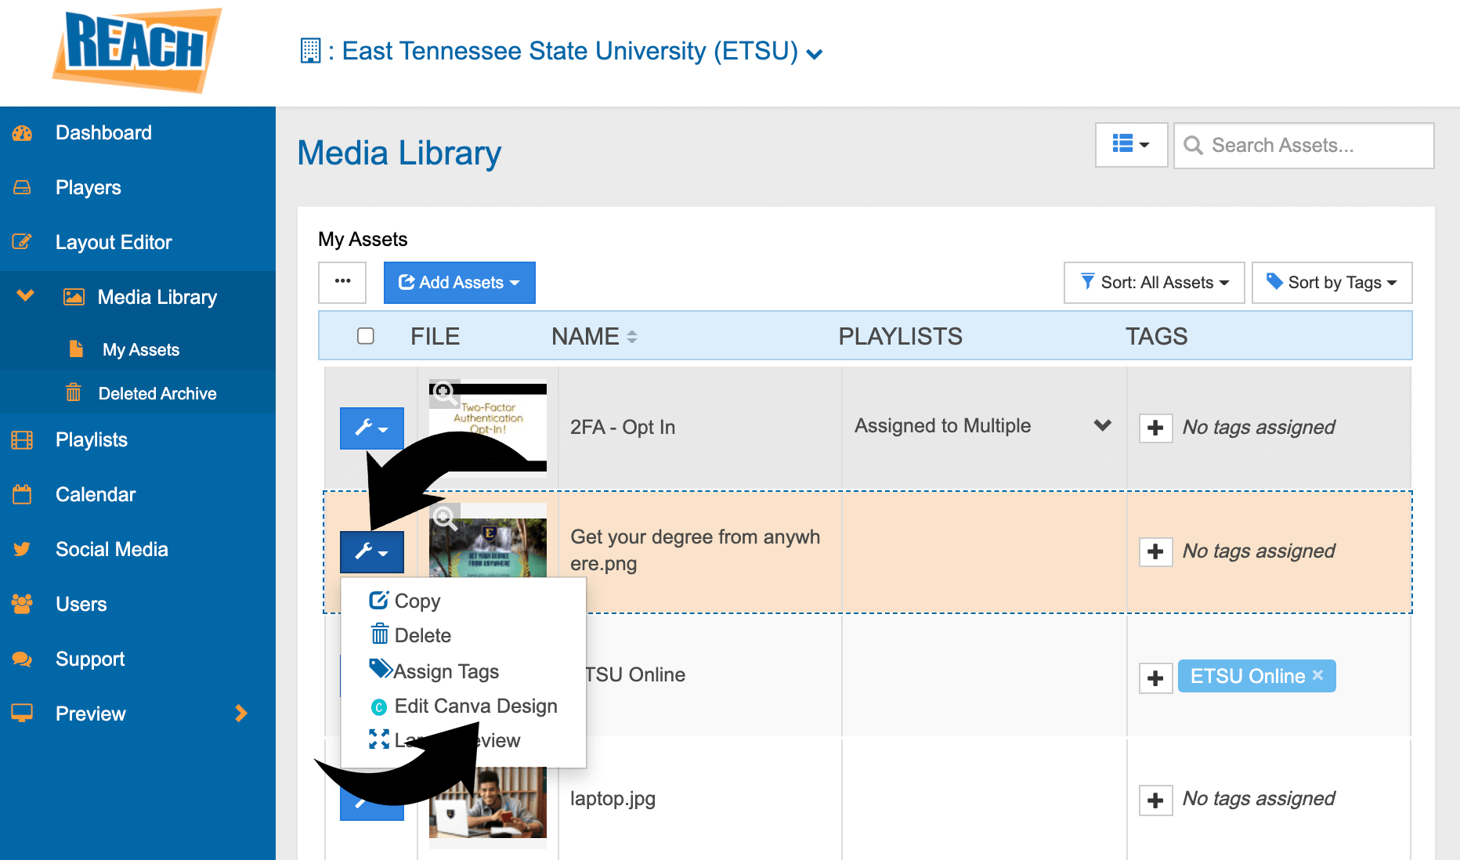Remove the ETSU Online tag via its x
Viewport: 1460px width, 860px height.
tap(1318, 675)
